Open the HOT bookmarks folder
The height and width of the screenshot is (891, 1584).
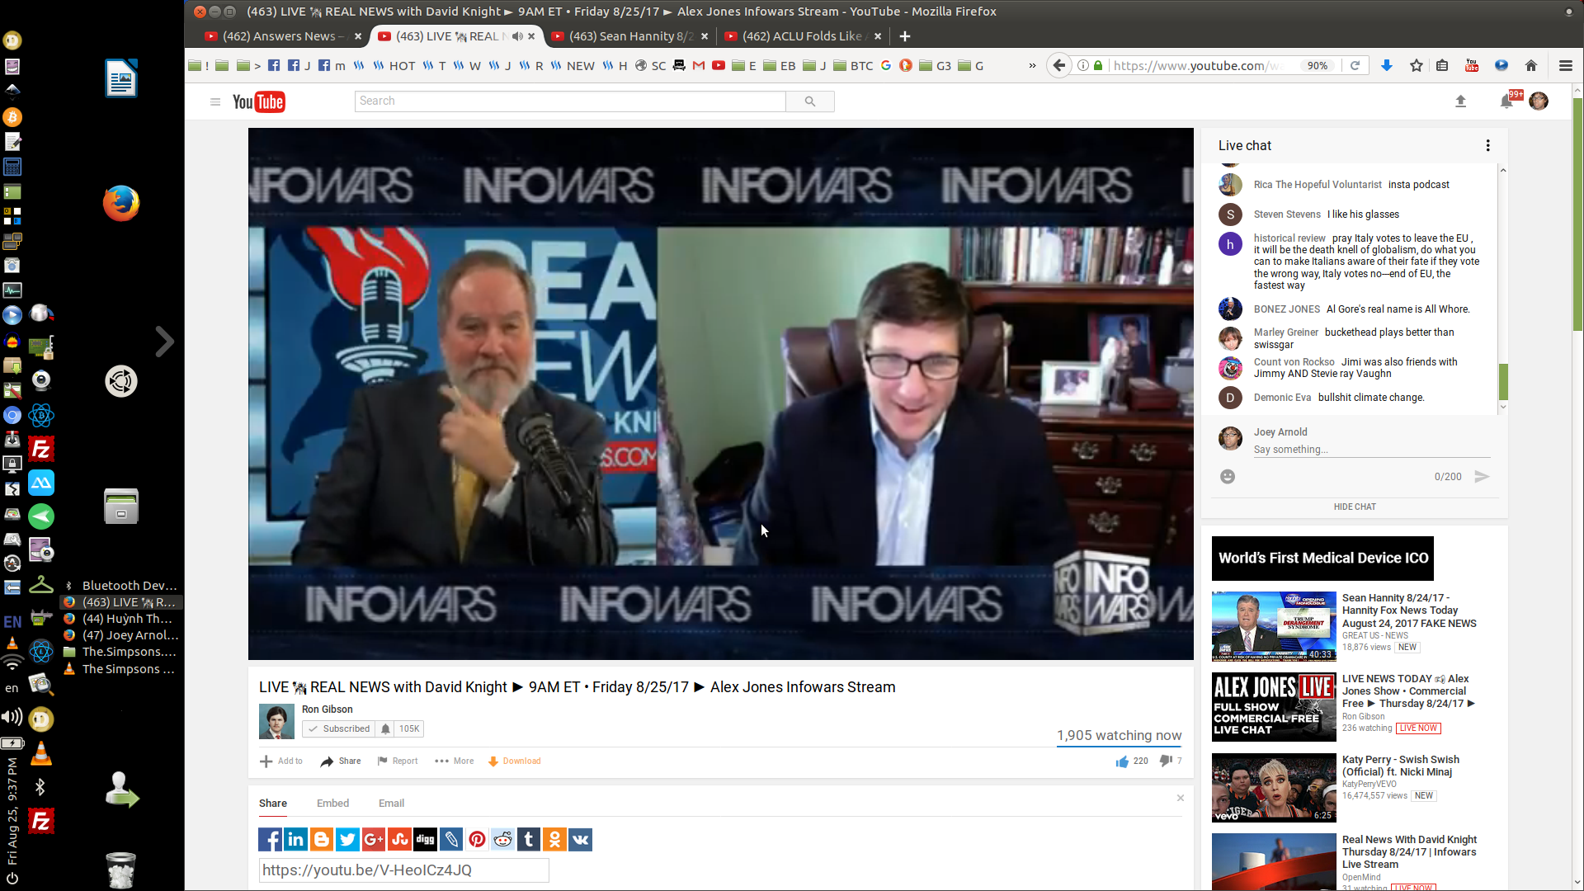pos(394,65)
